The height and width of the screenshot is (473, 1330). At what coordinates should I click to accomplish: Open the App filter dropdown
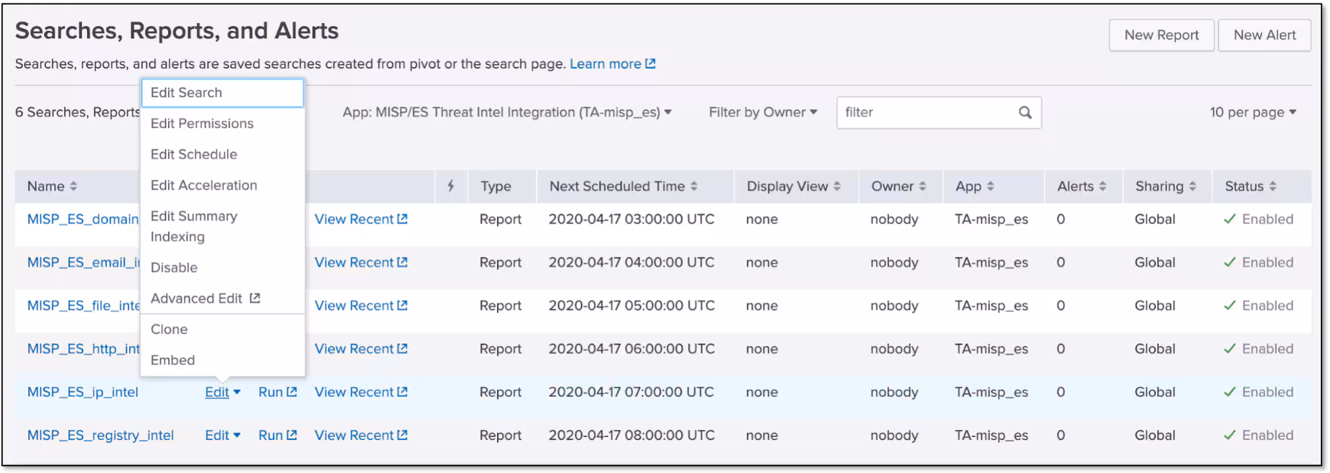coord(506,113)
